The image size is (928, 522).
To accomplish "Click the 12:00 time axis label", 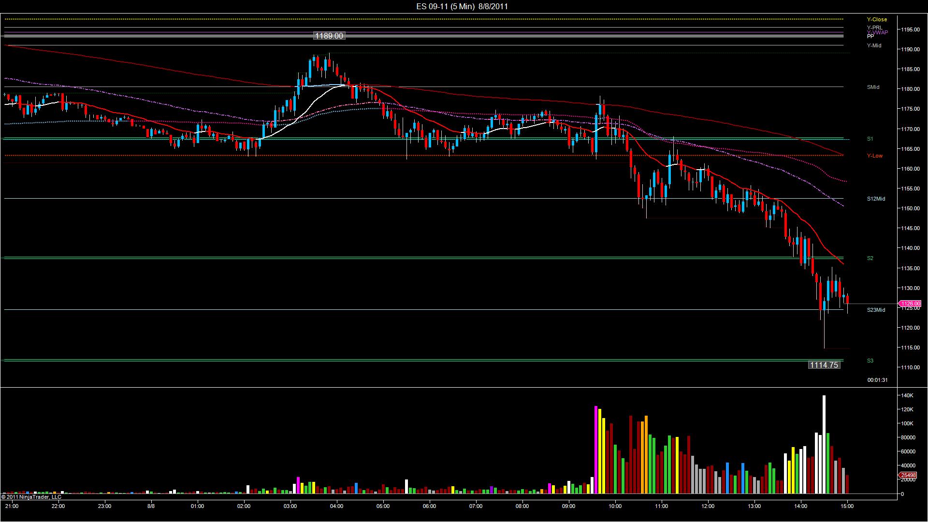I will (708, 506).
